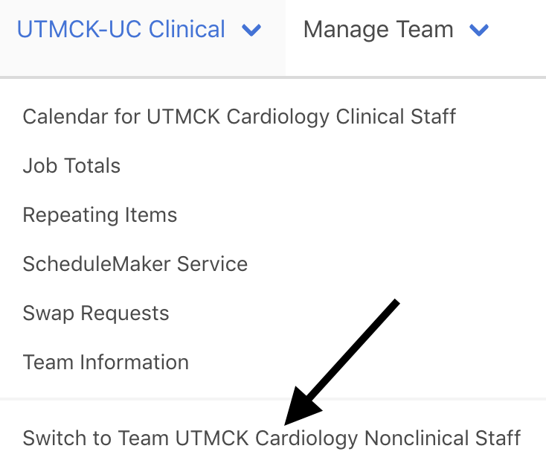546x469 pixels.
Task: Click the chevron next to UTMCK-UC Clinical
Action: point(252,31)
